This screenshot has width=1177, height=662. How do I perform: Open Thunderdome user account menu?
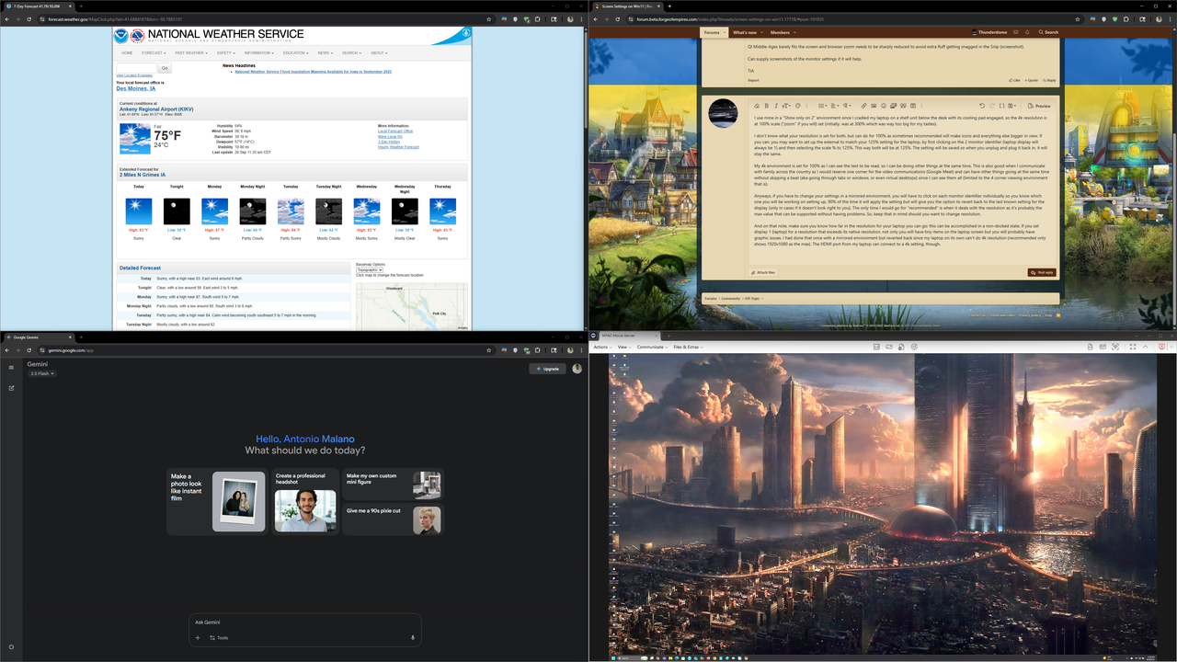[x=990, y=32]
